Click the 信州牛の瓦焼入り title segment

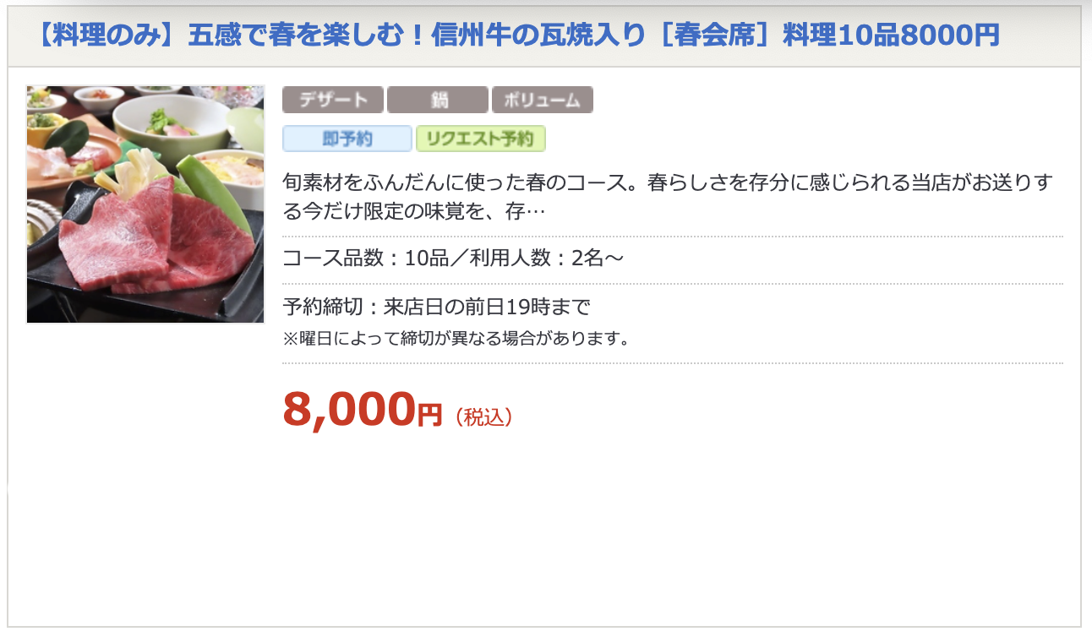tap(538, 36)
